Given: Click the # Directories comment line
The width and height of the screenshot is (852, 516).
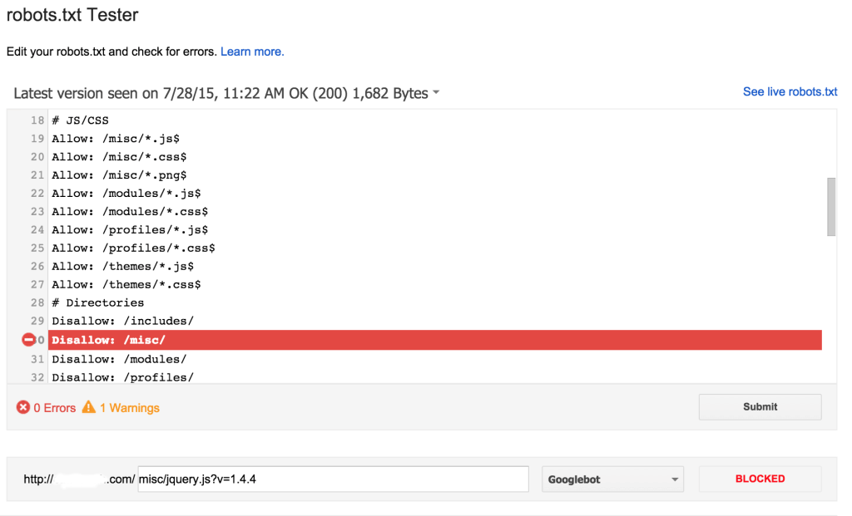Looking at the screenshot, I should point(97,302).
